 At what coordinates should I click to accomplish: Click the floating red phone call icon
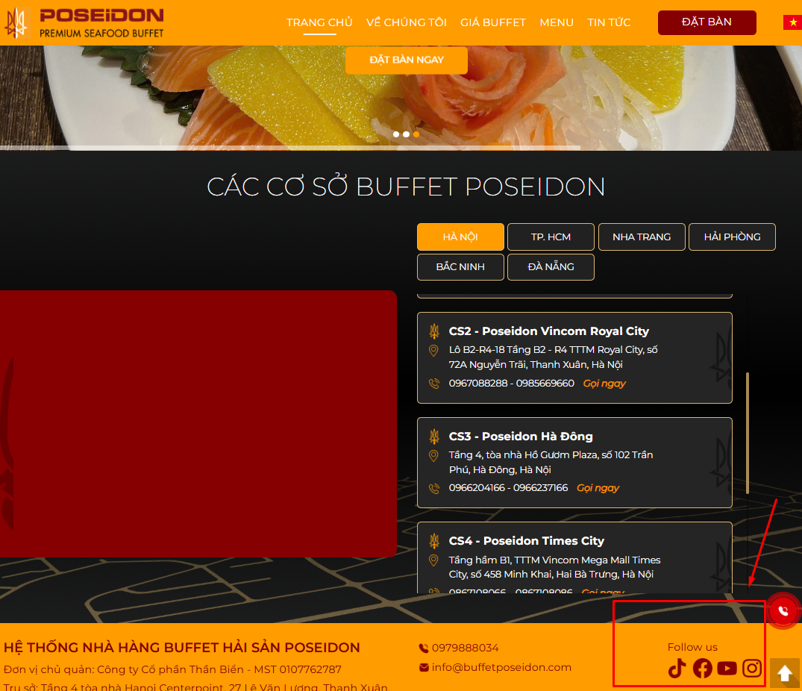tap(783, 611)
